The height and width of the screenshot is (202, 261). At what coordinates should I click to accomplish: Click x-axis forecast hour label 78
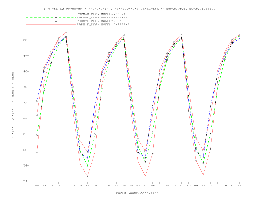click(225, 185)
